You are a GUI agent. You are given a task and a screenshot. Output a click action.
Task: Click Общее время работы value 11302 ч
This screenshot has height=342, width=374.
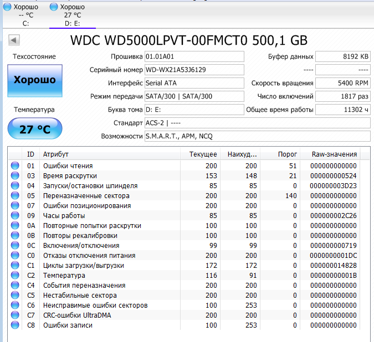[343, 110]
